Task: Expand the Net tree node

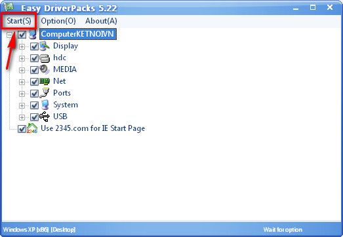Action: point(22,82)
